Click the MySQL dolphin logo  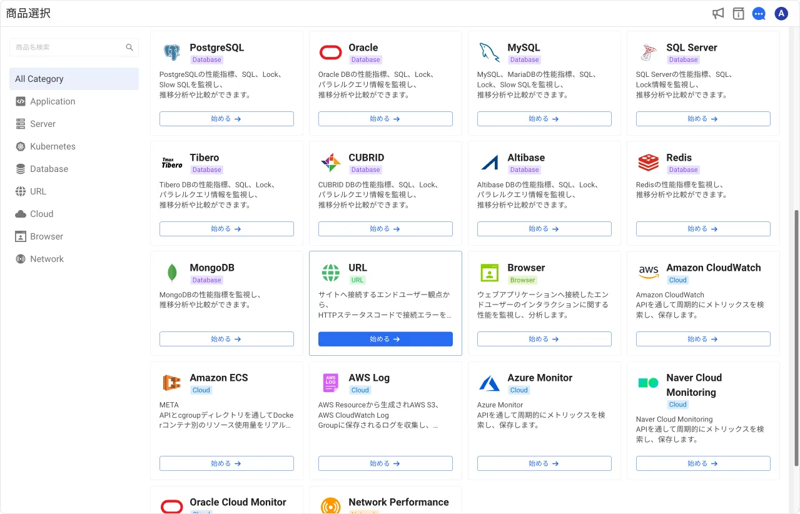click(489, 53)
